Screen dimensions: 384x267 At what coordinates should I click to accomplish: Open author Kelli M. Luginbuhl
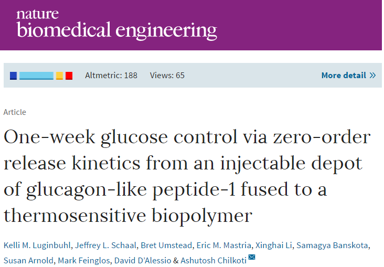click(37, 245)
